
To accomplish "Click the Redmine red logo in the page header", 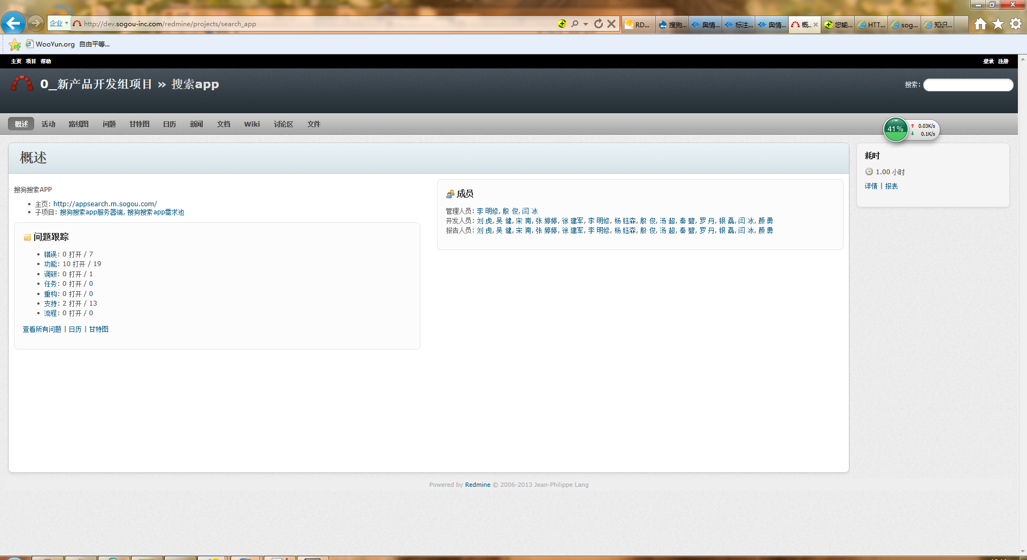I will pyautogui.click(x=22, y=83).
